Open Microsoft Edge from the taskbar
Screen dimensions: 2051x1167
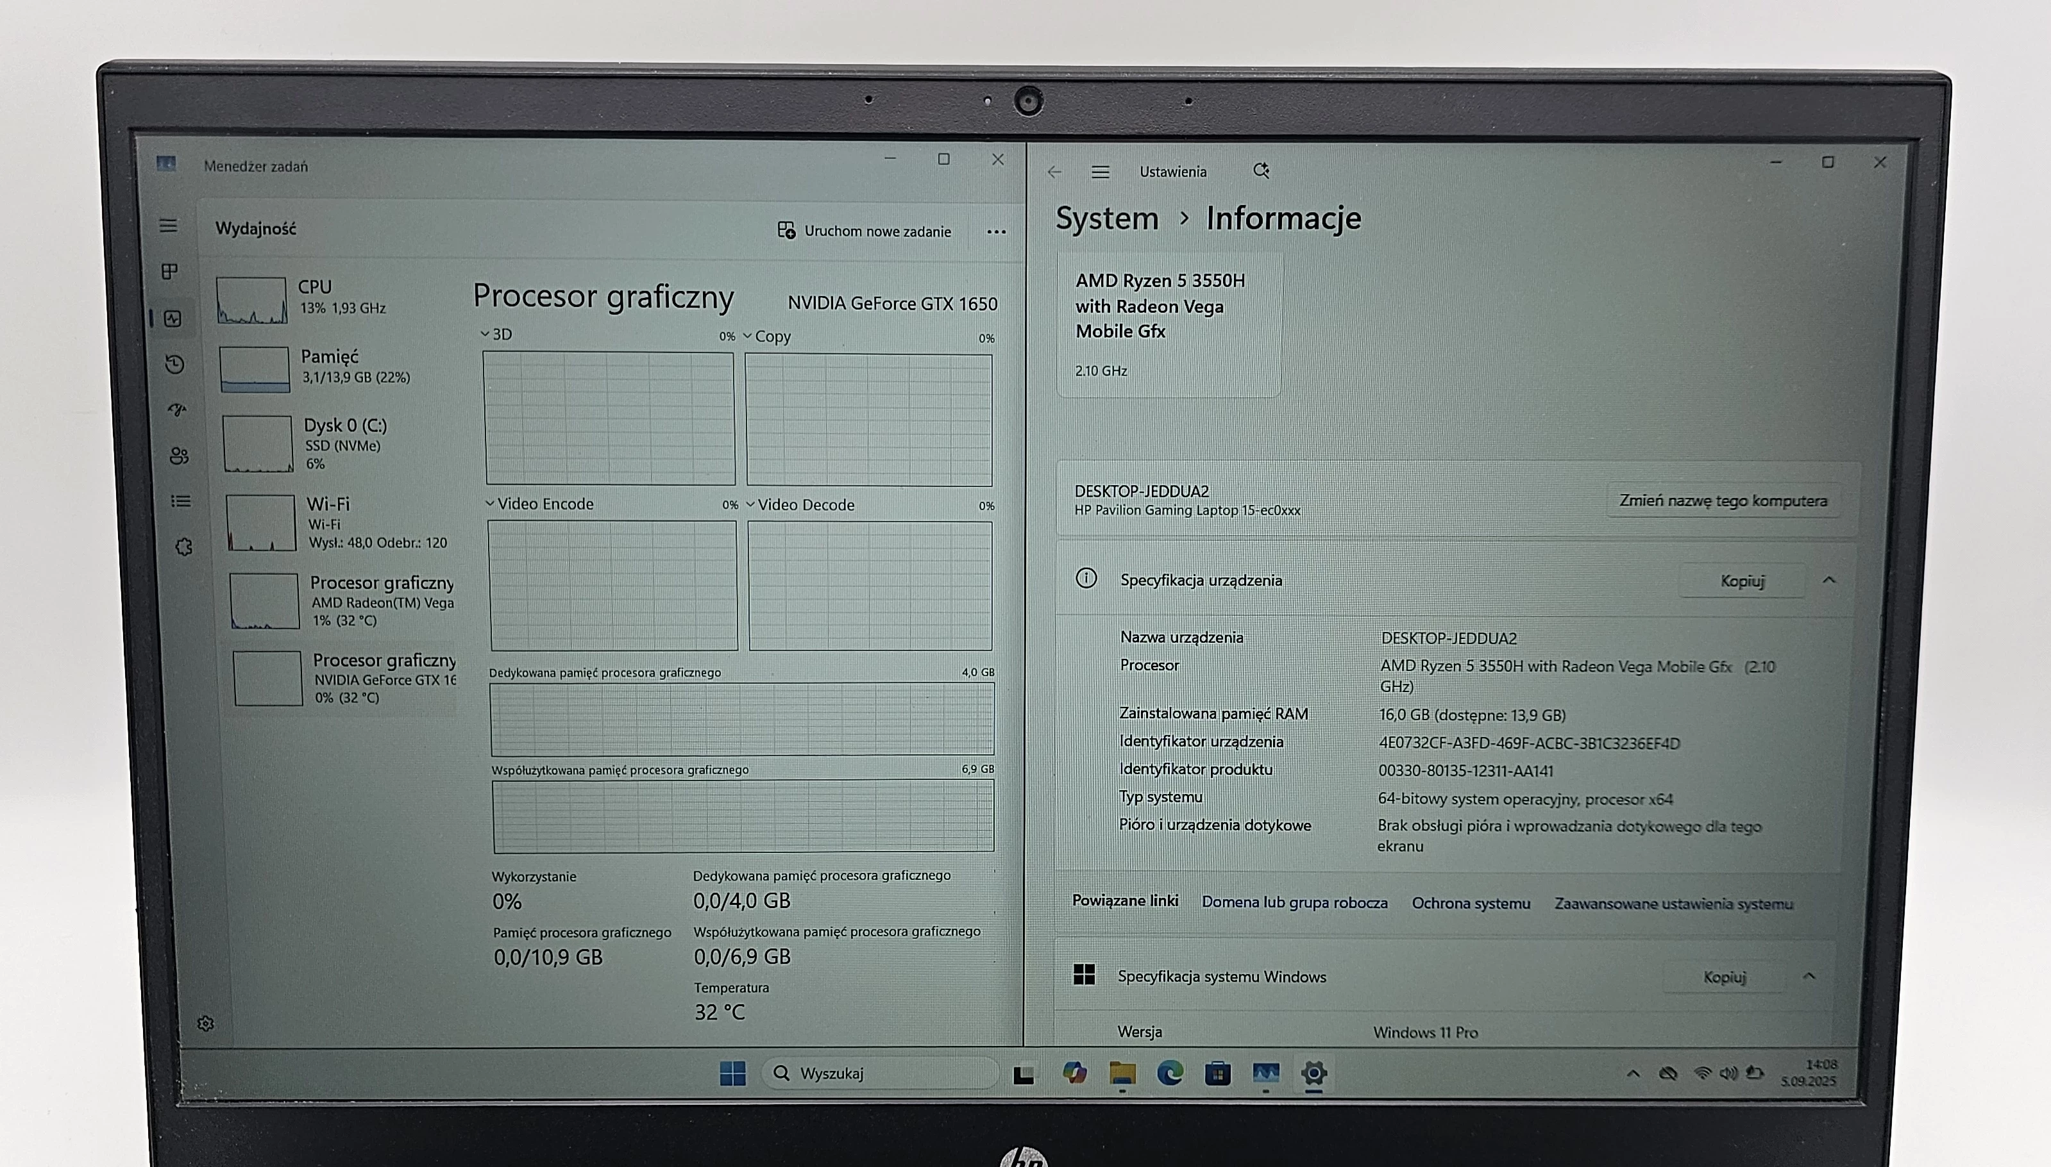pos(1169,1073)
